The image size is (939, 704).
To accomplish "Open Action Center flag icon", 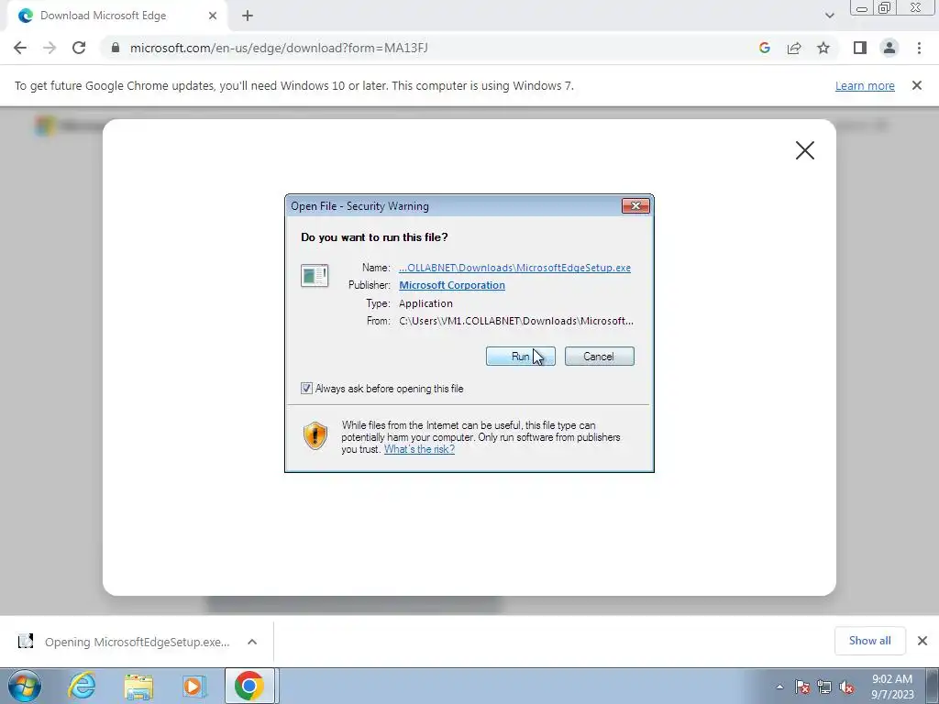I will coord(801,687).
